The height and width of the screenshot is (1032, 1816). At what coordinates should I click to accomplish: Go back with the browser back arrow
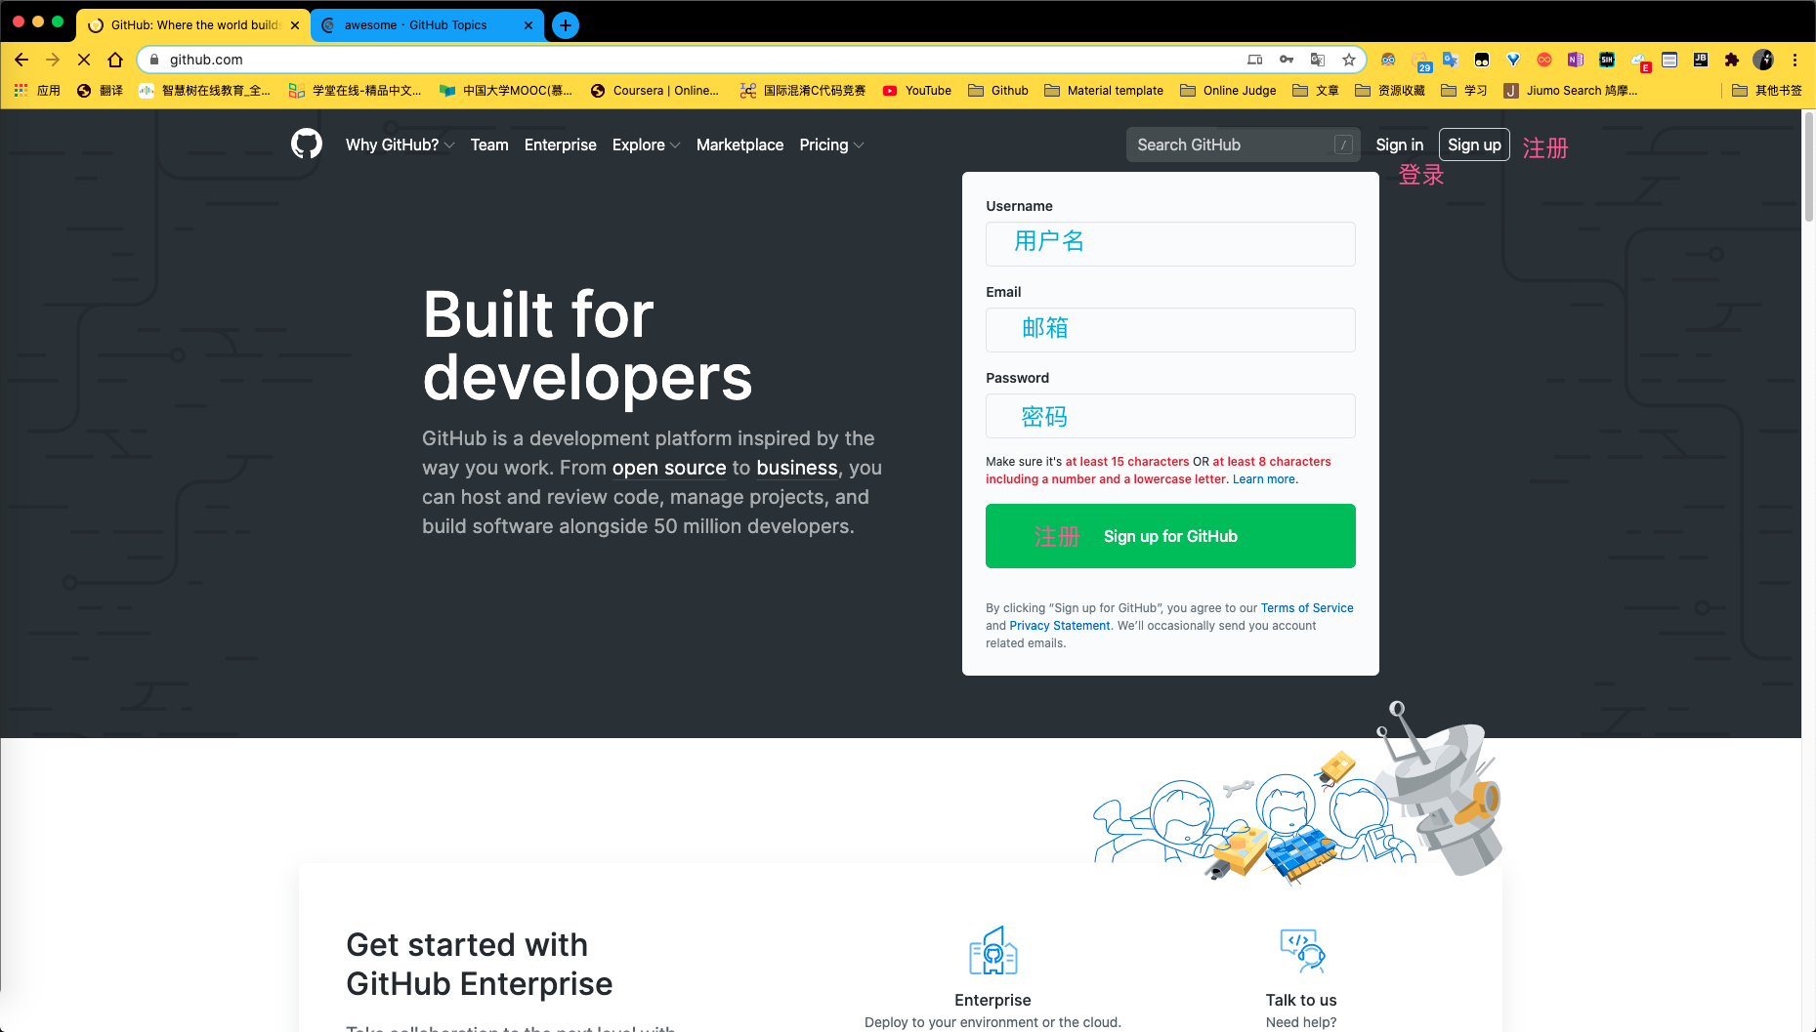(x=21, y=60)
